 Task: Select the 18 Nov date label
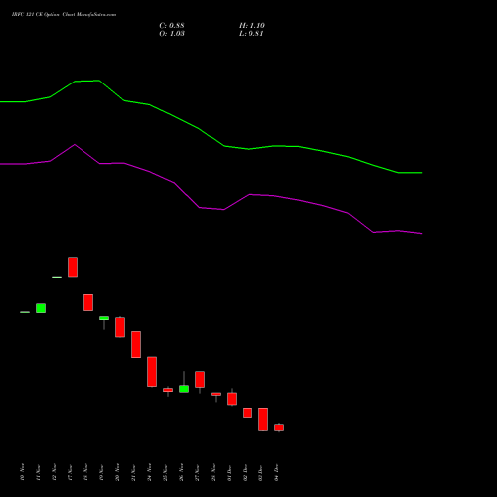click(85, 472)
